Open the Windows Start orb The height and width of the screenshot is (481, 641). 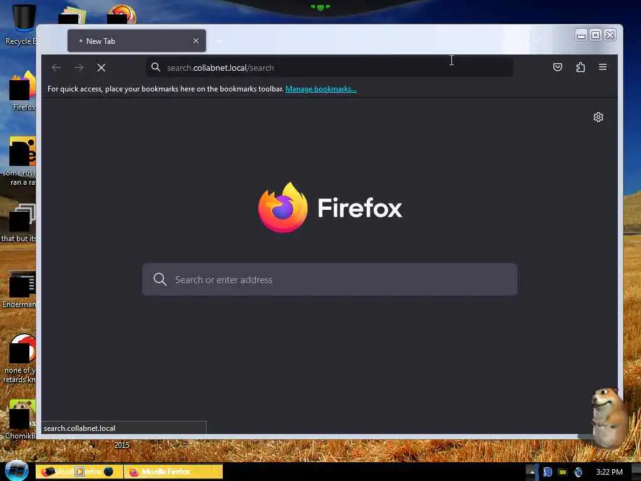(x=17, y=471)
